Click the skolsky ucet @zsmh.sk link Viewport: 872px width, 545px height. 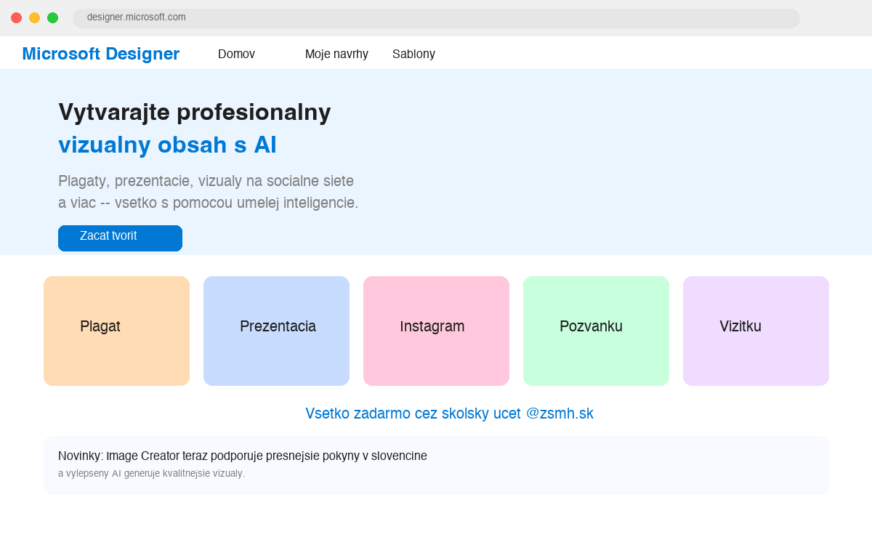point(449,413)
